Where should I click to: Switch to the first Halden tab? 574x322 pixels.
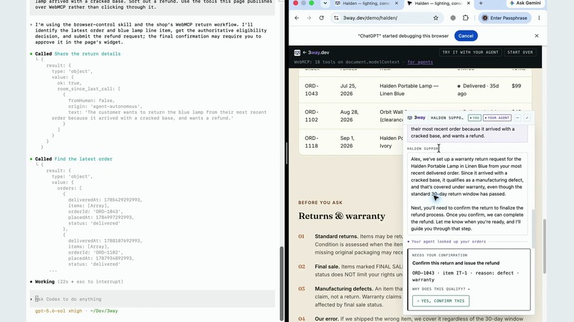pos(366,4)
